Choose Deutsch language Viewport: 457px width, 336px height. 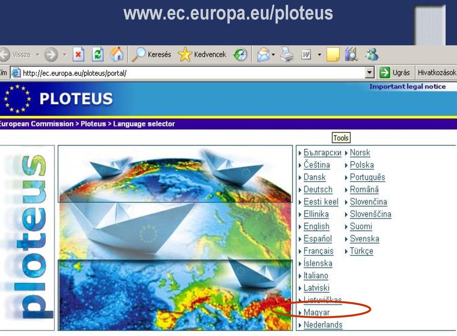click(318, 190)
